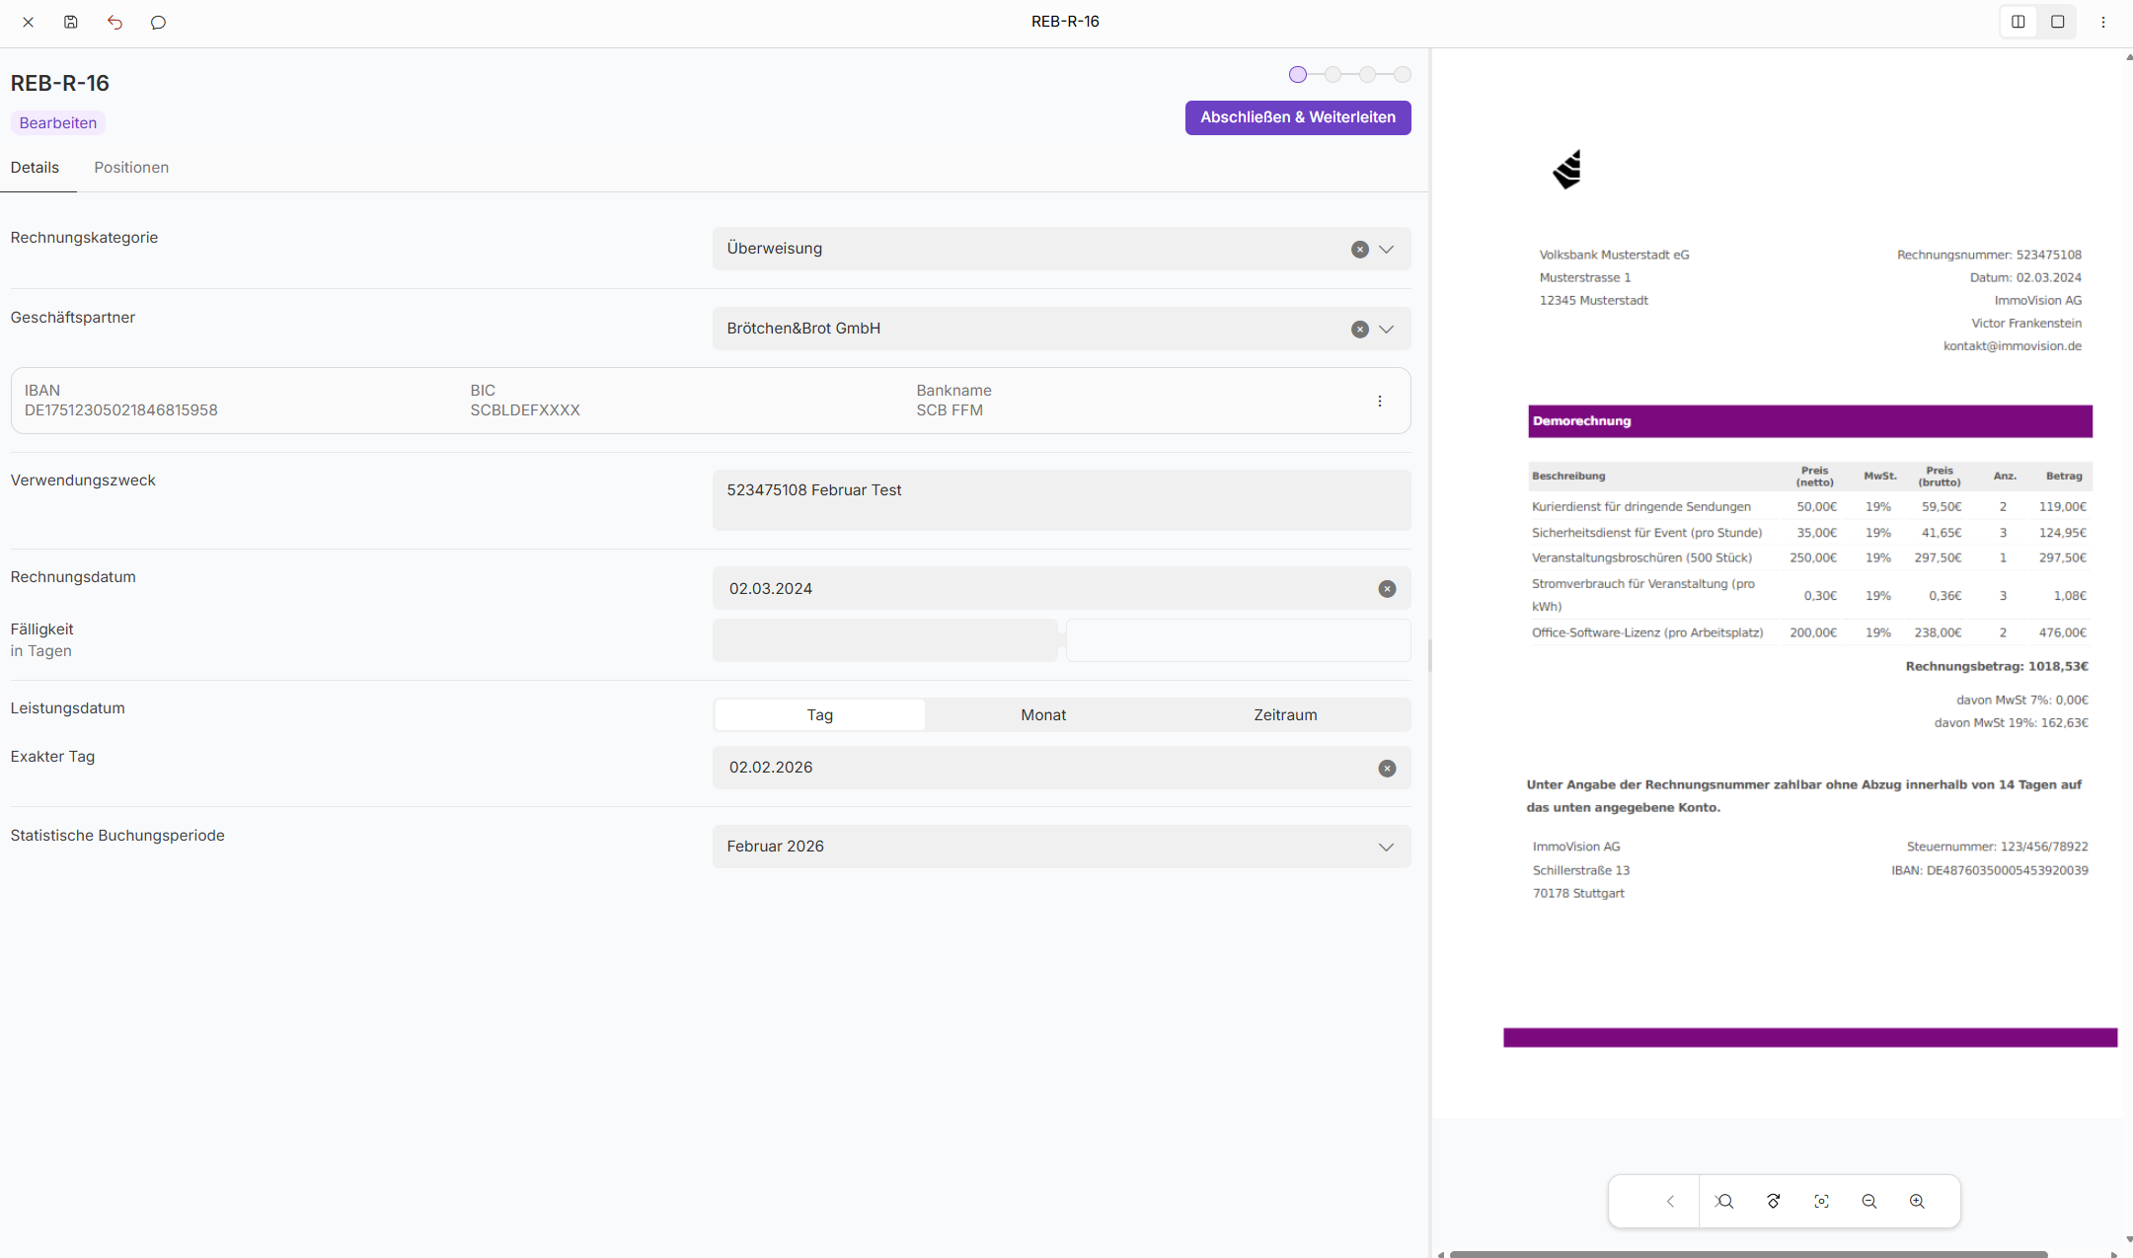Expand the Rechnungskategorie dropdown
The width and height of the screenshot is (2133, 1258).
[x=1386, y=249]
